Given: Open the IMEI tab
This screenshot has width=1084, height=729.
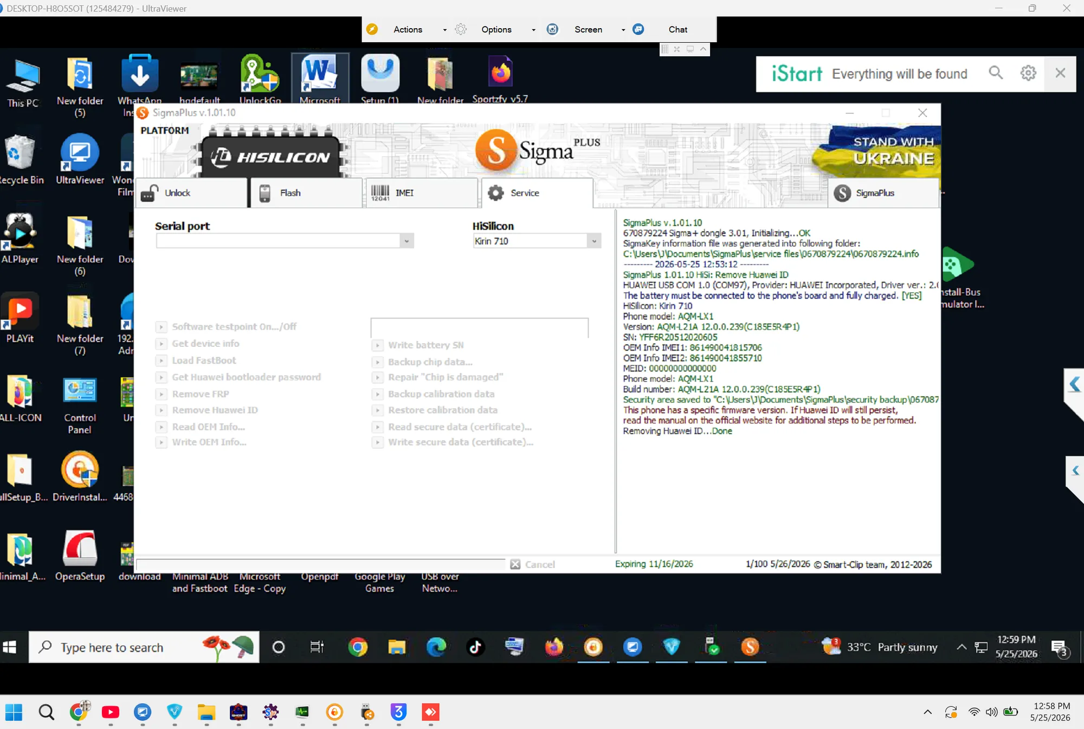Looking at the screenshot, I should point(422,193).
